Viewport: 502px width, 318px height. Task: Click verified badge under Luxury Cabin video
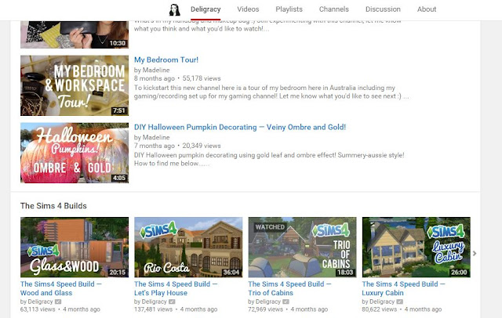400,302
